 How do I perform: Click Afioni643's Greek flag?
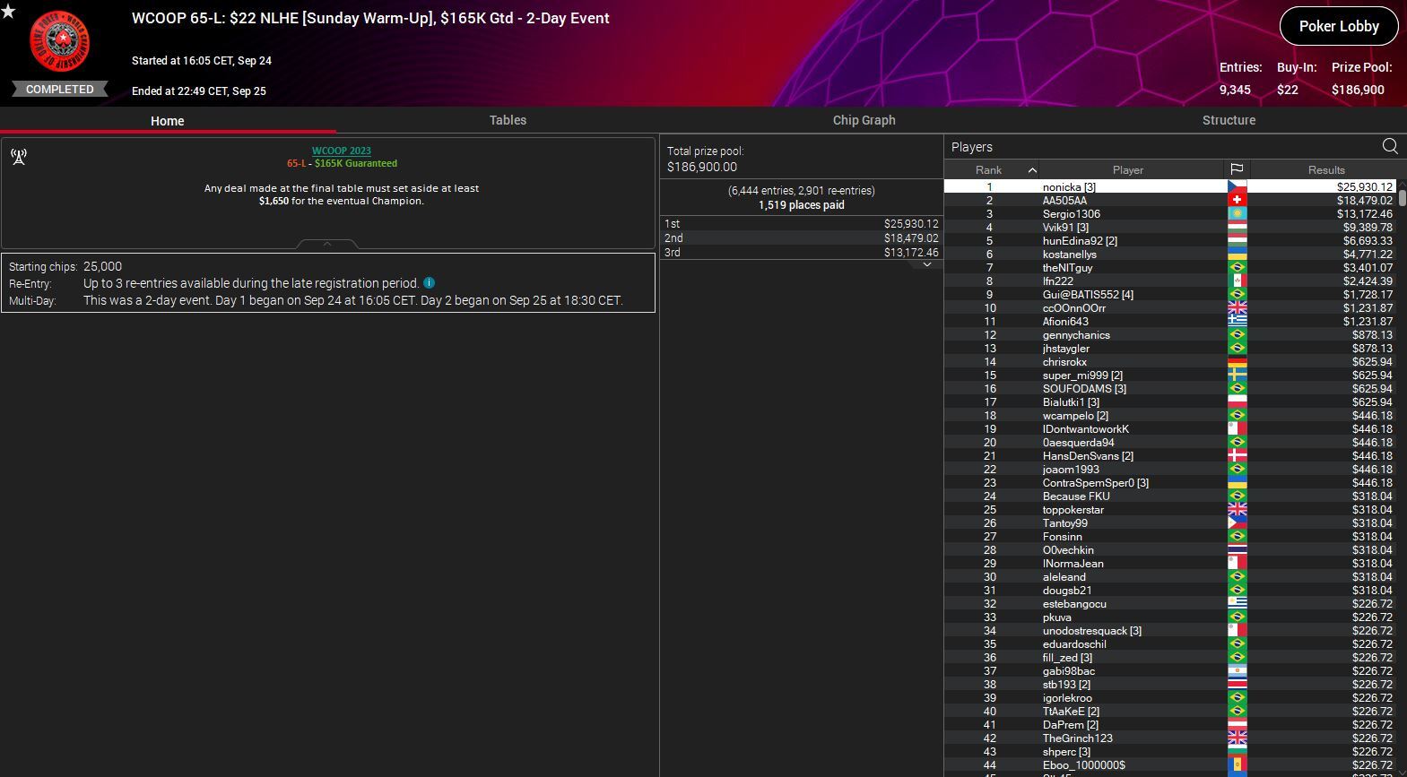1238,321
